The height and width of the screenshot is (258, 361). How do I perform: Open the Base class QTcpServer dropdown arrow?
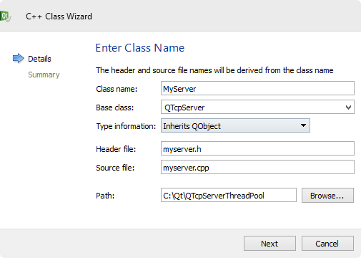(348, 107)
